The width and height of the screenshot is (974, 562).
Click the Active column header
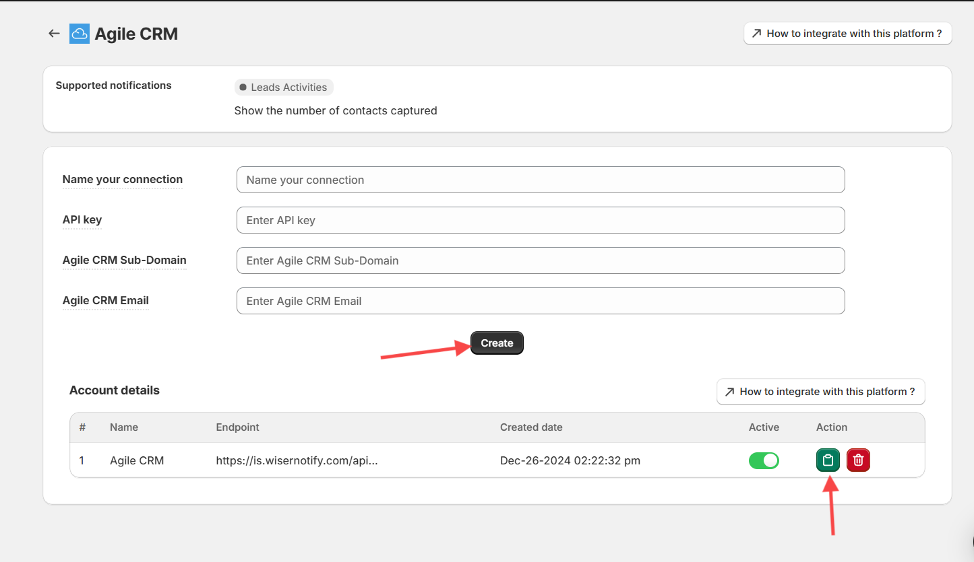tap(764, 427)
